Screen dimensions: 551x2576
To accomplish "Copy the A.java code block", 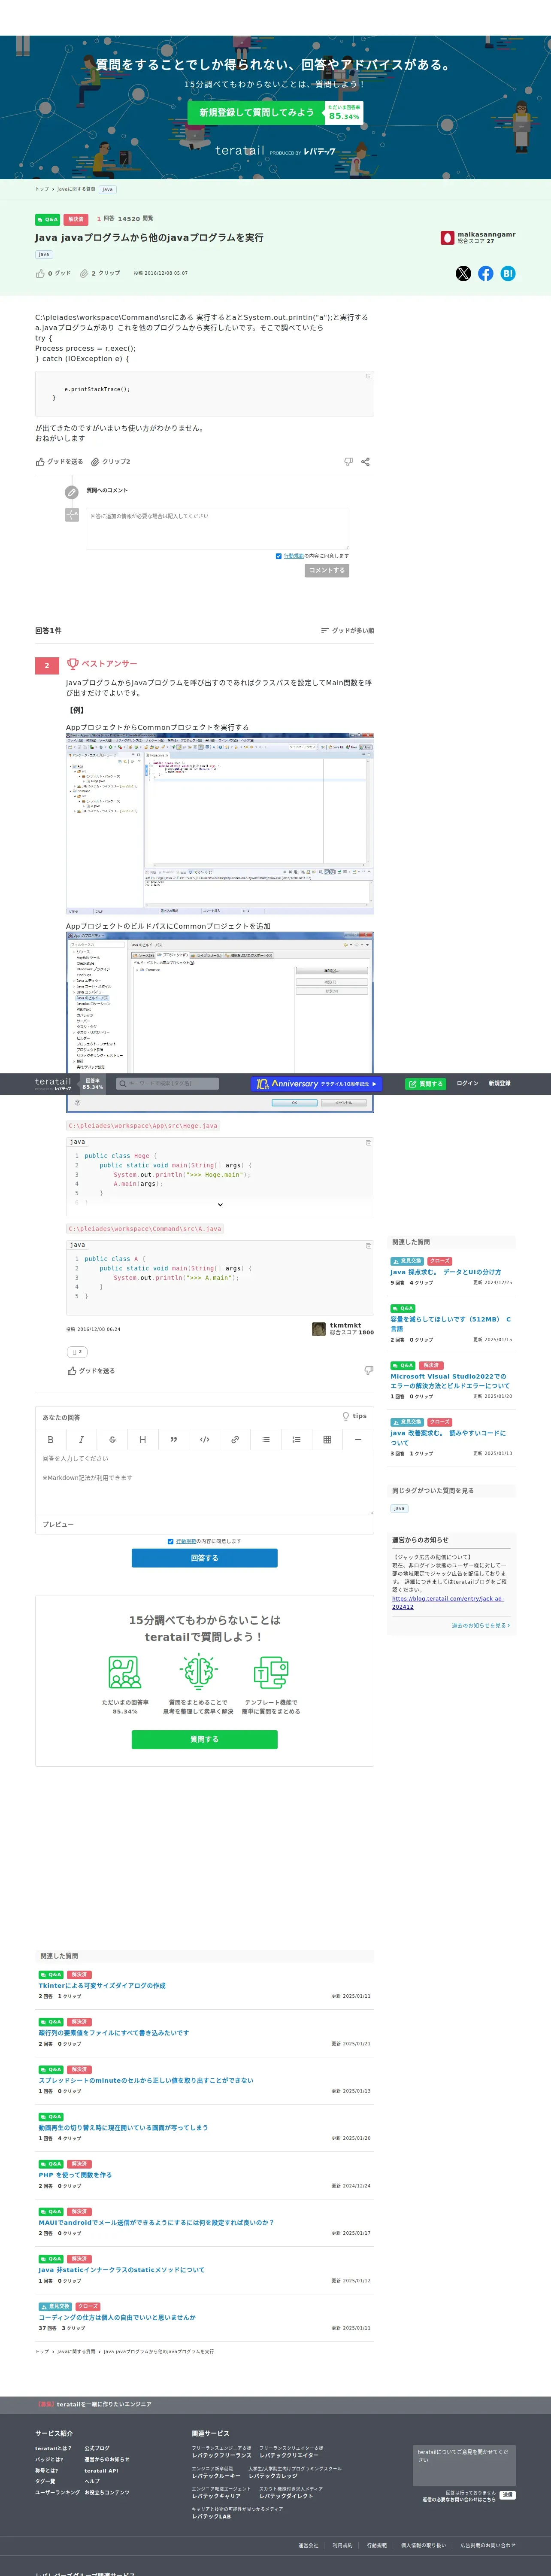I will (368, 1245).
